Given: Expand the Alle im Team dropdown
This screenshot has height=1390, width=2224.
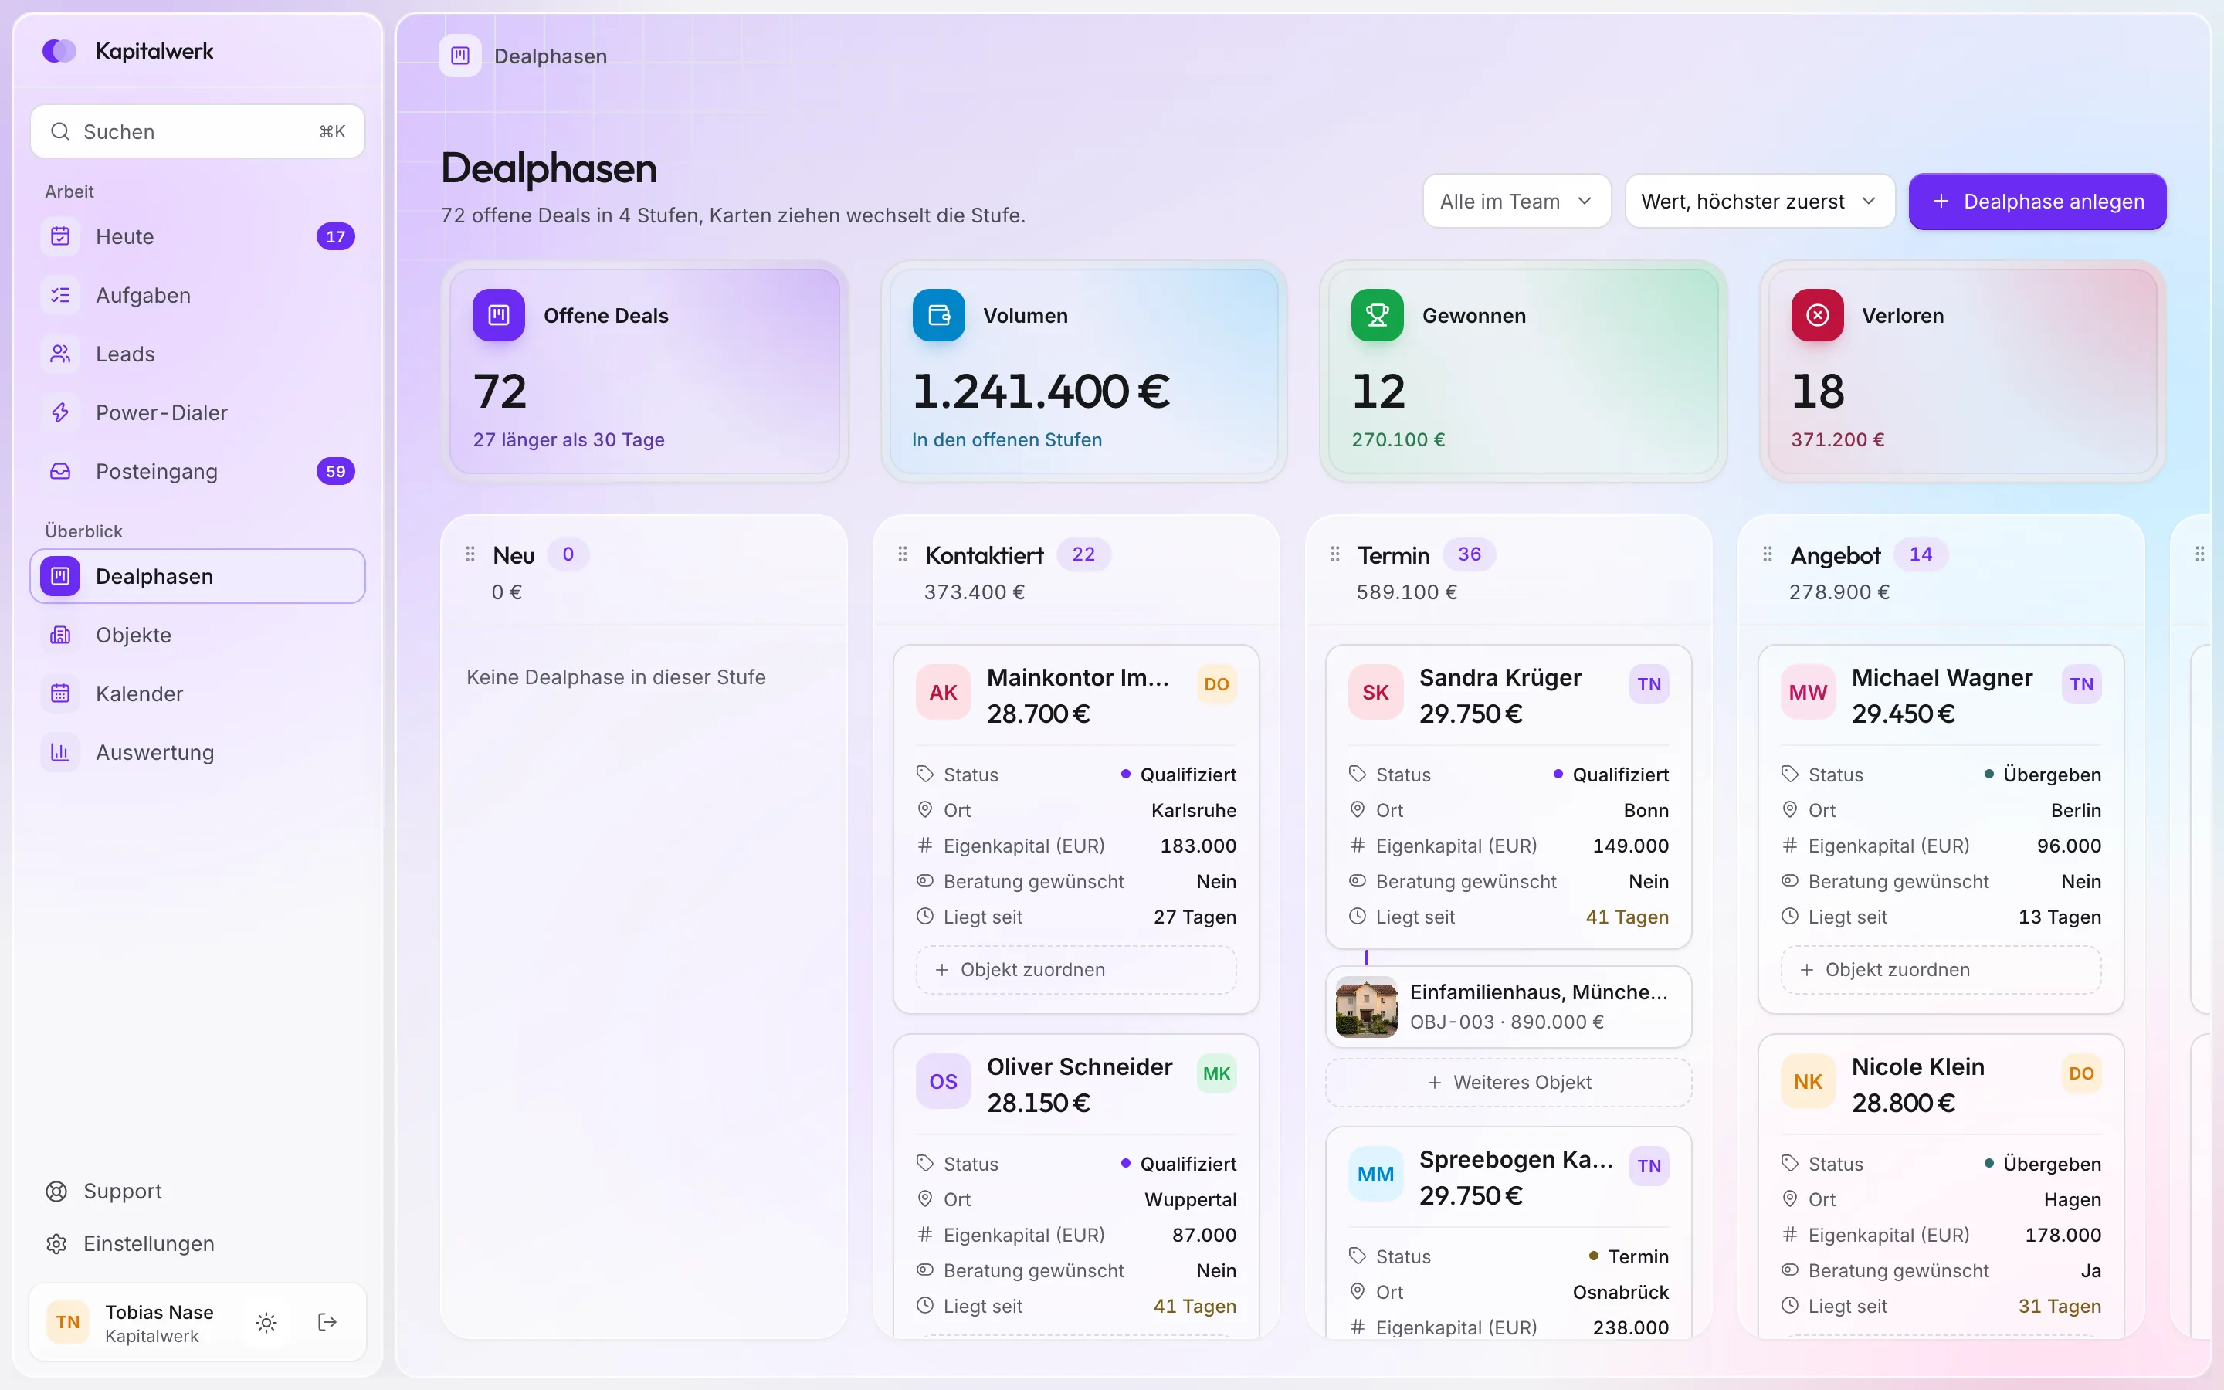Looking at the screenshot, I should click(x=1517, y=202).
